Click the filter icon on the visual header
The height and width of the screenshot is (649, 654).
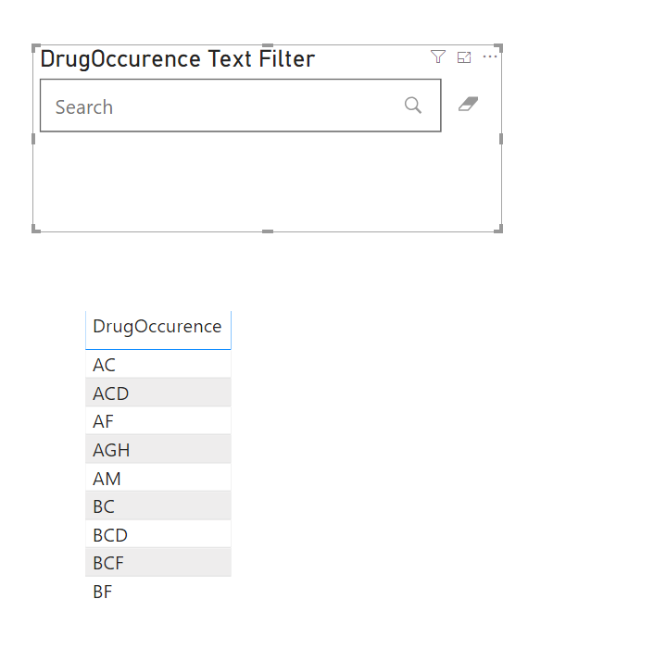[x=438, y=57]
